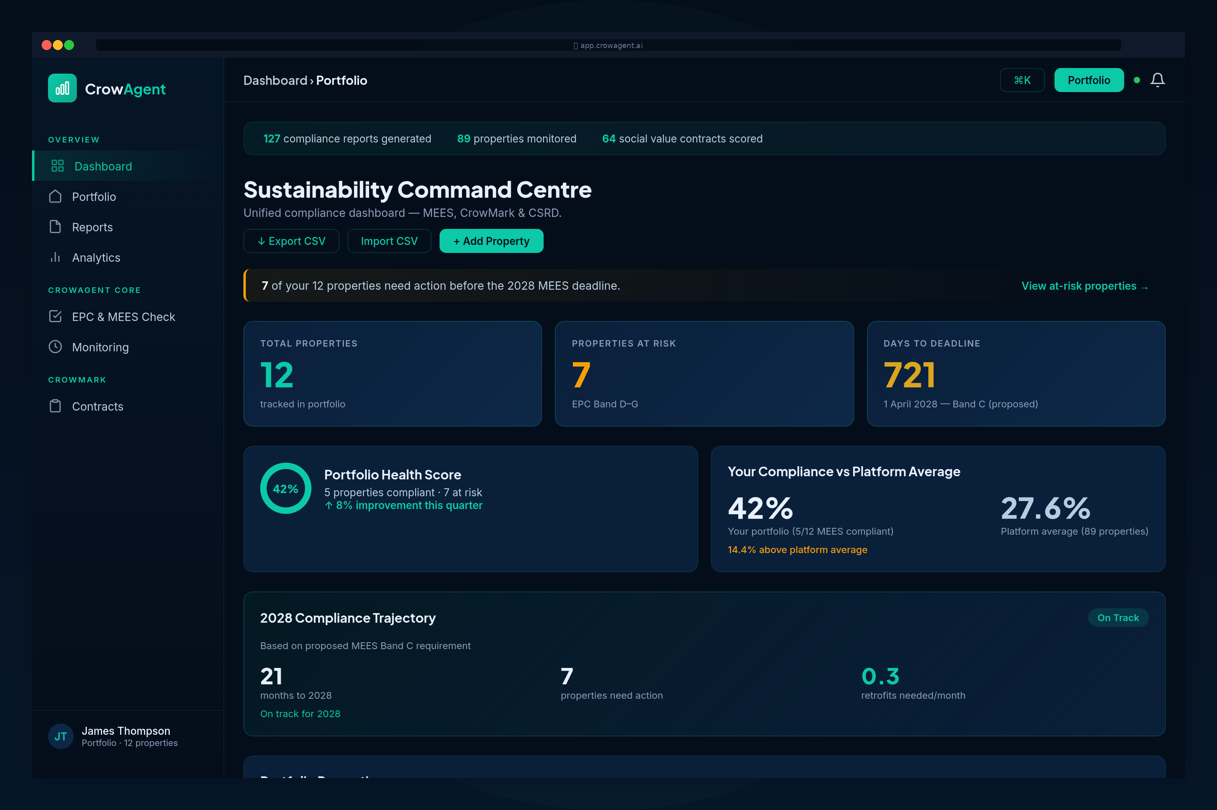This screenshot has width=1217, height=810.
Task: Click the Sustainability Command Centre heading
Action: [x=418, y=190]
